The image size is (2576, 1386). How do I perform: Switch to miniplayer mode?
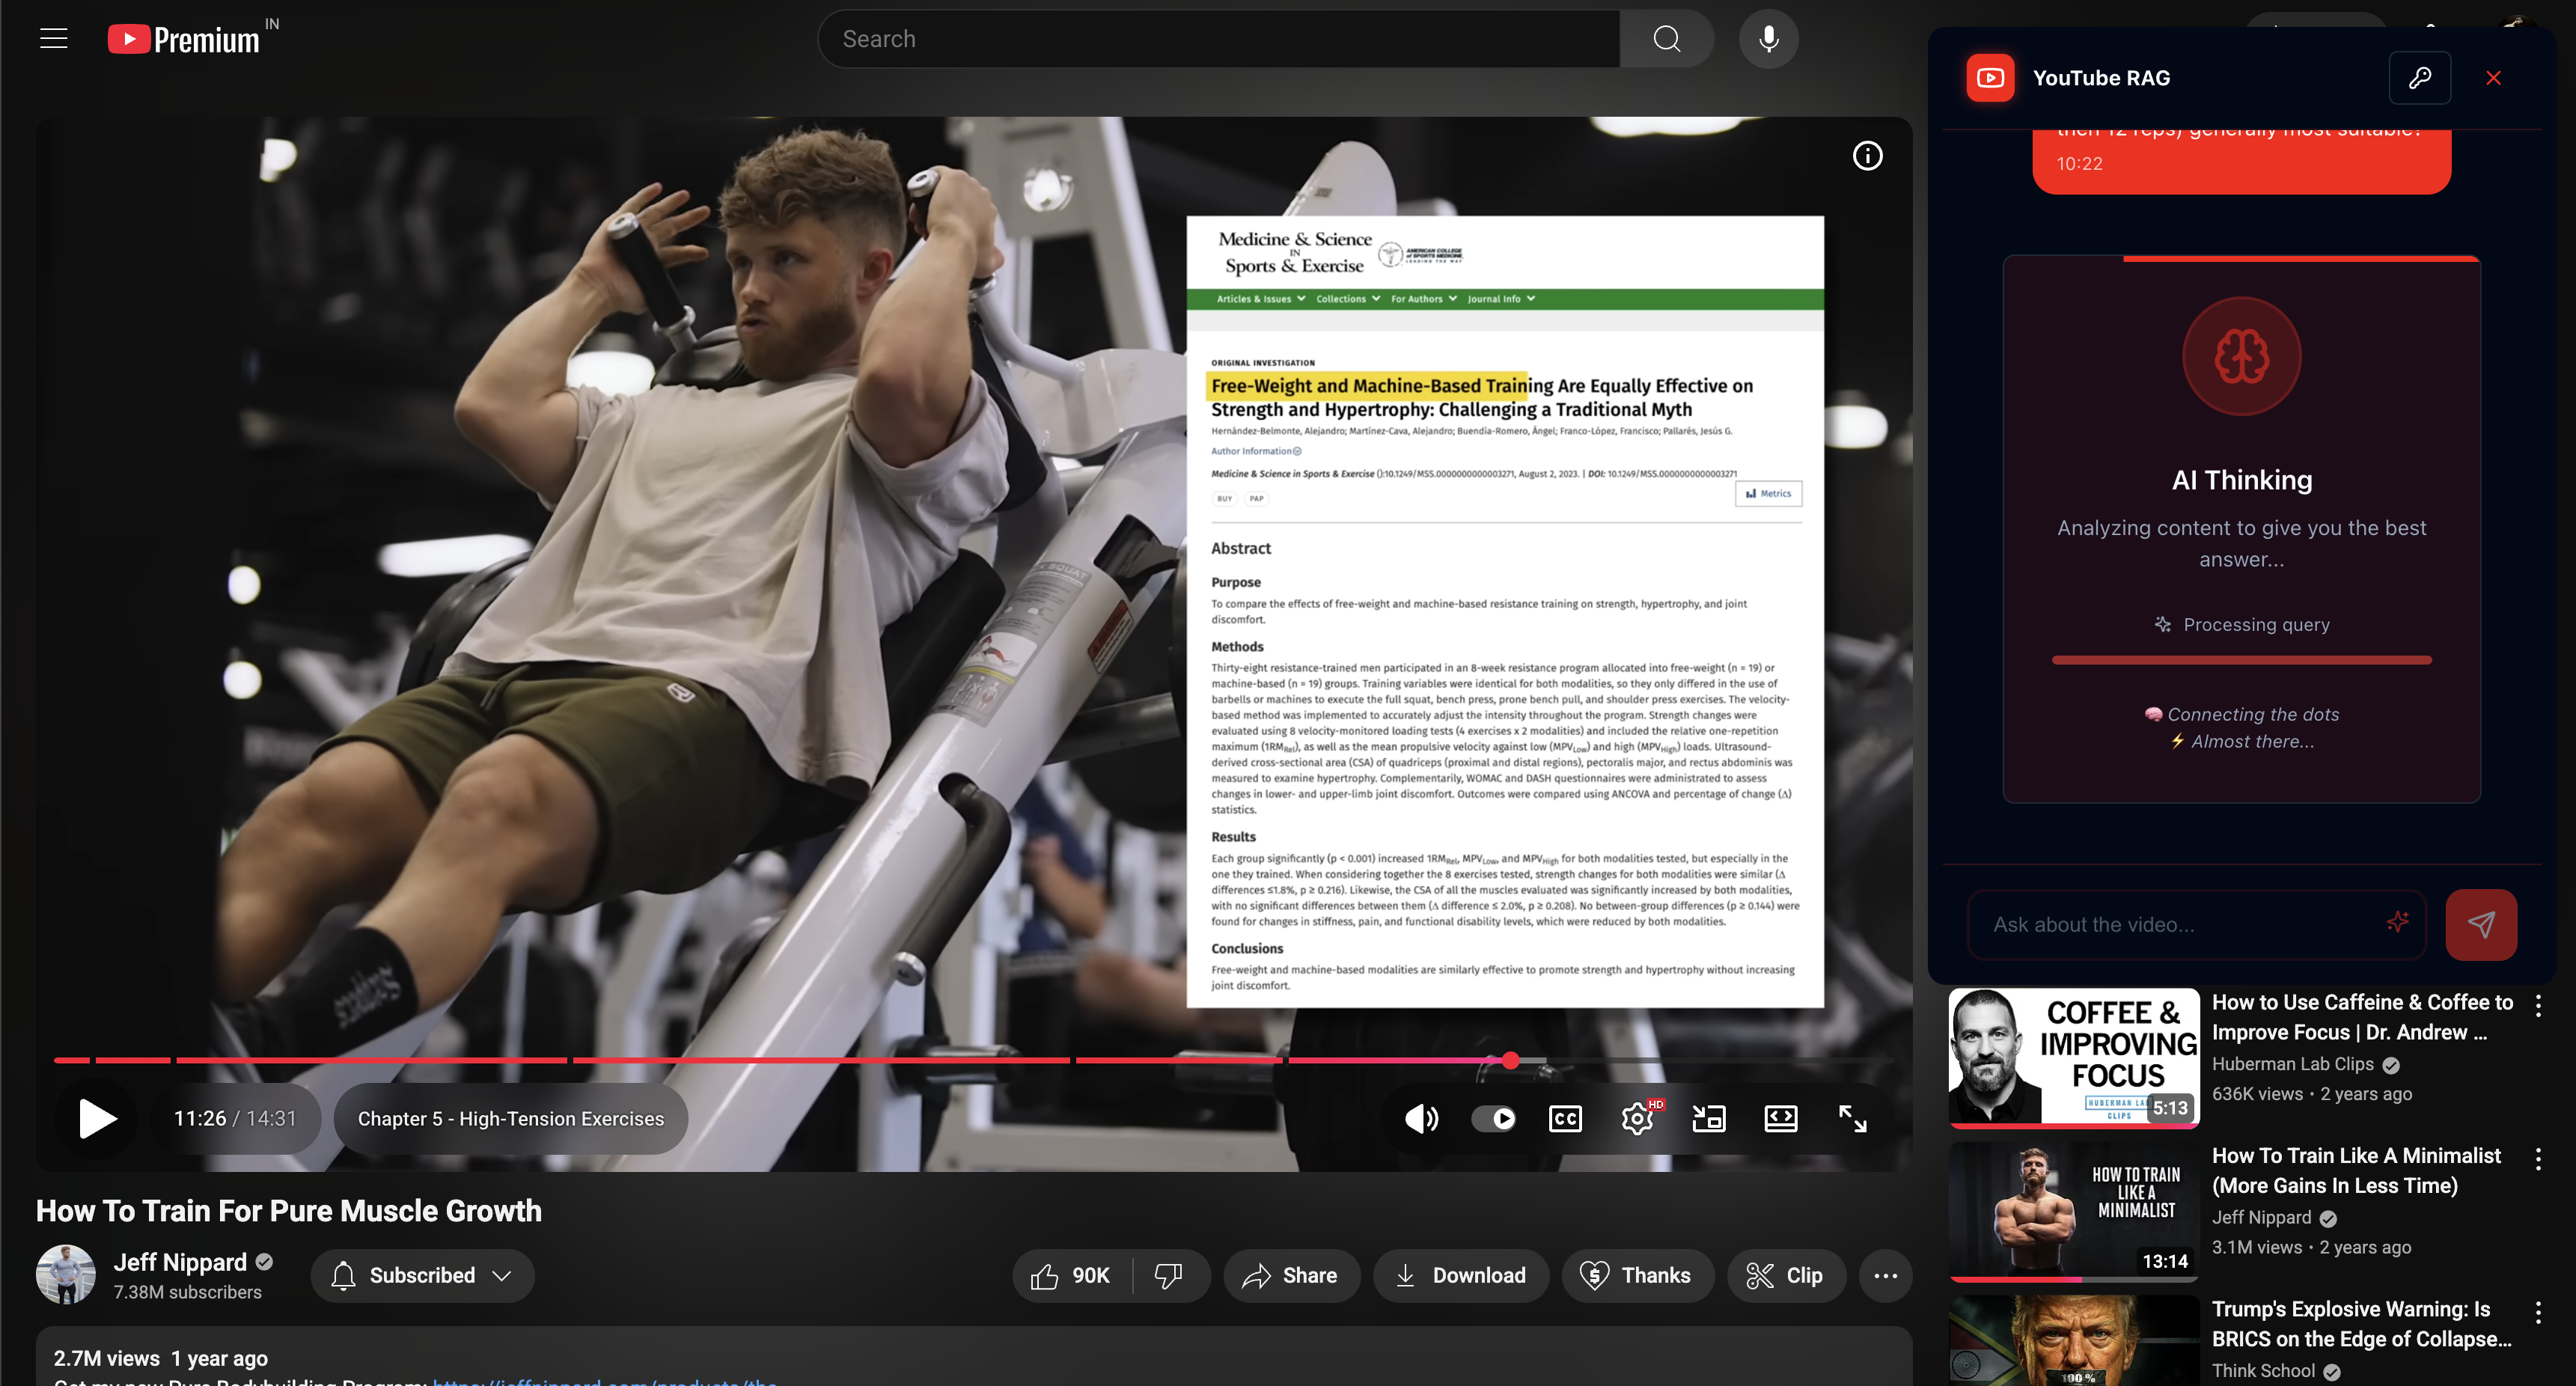click(x=1709, y=1119)
